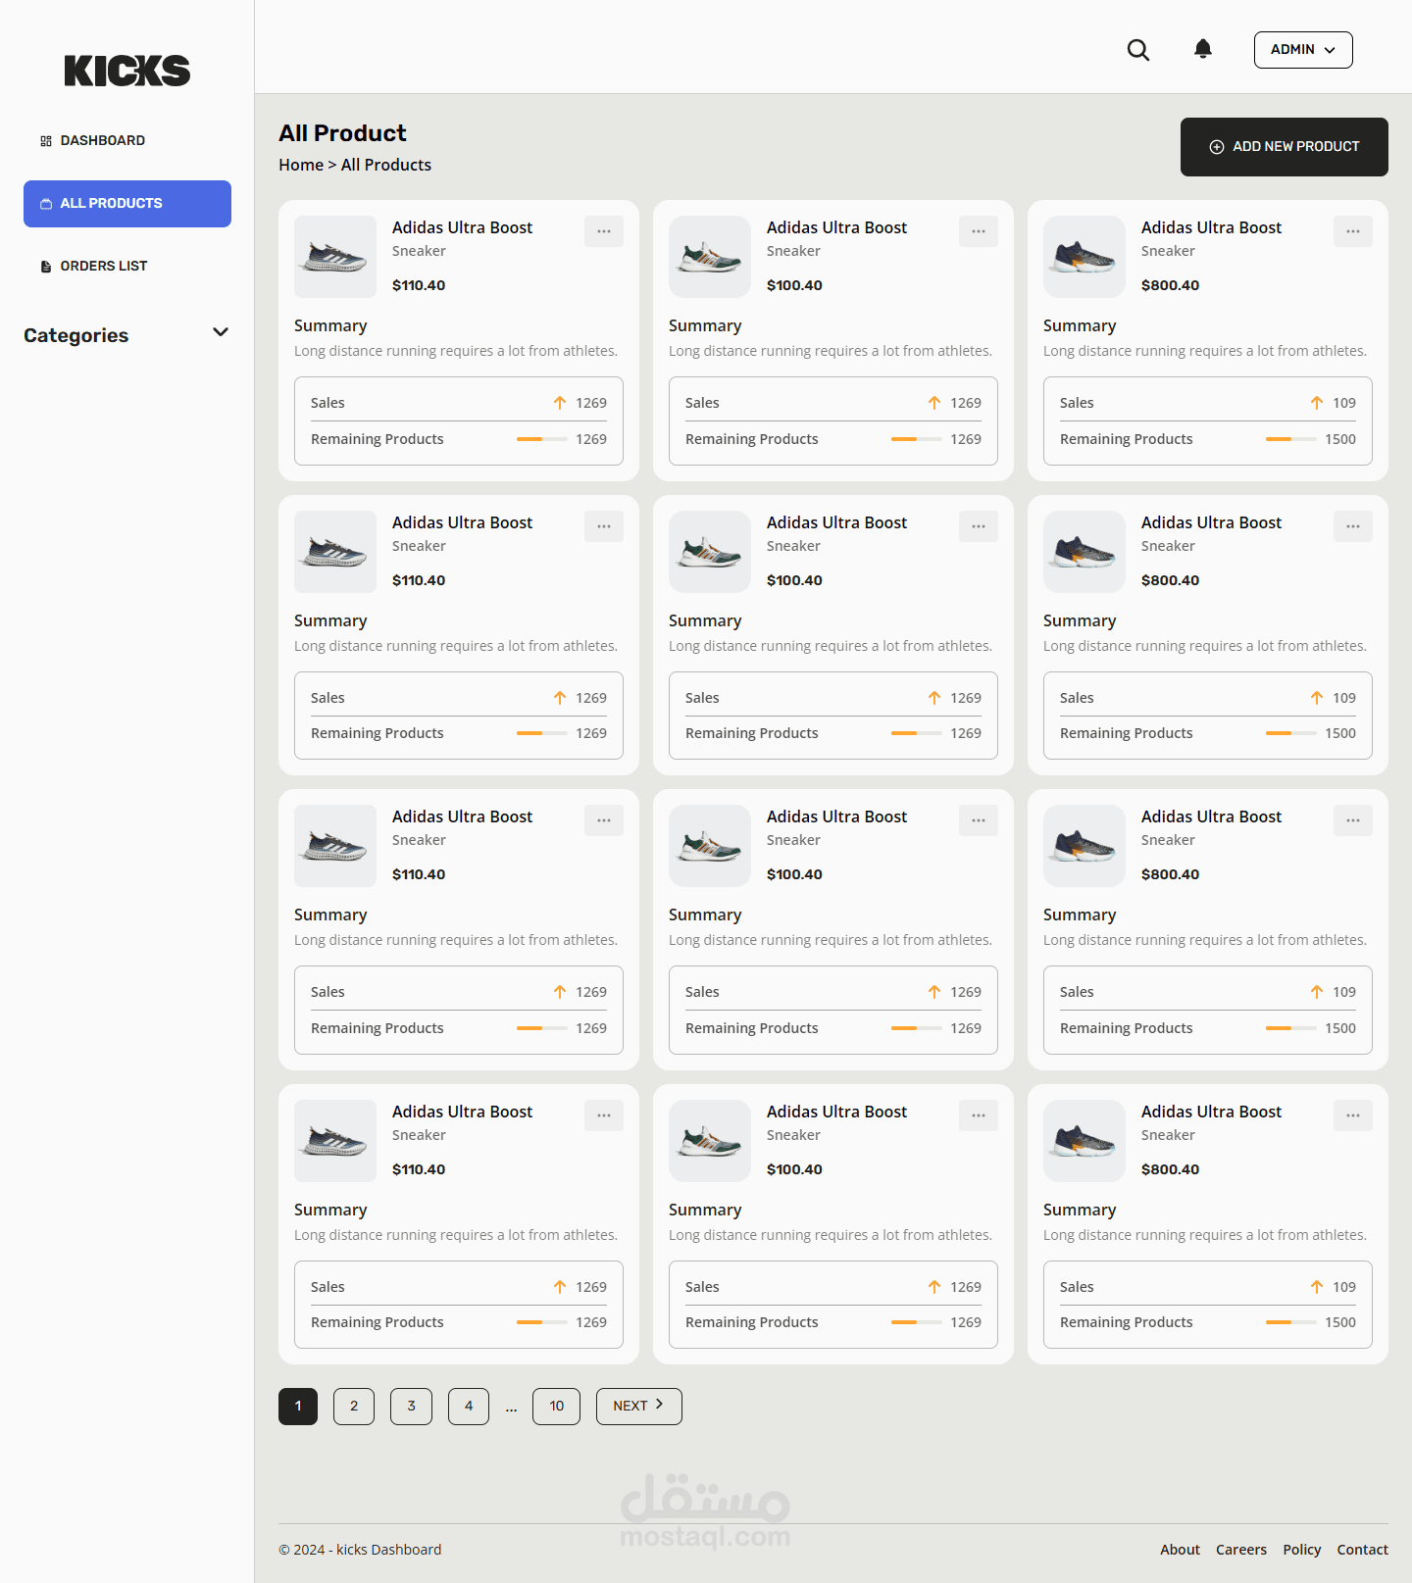The height and width of the screenshot is (1583, 1412).
Task: Follow the Home breadcrumb link
Action: tap(301, 165)
